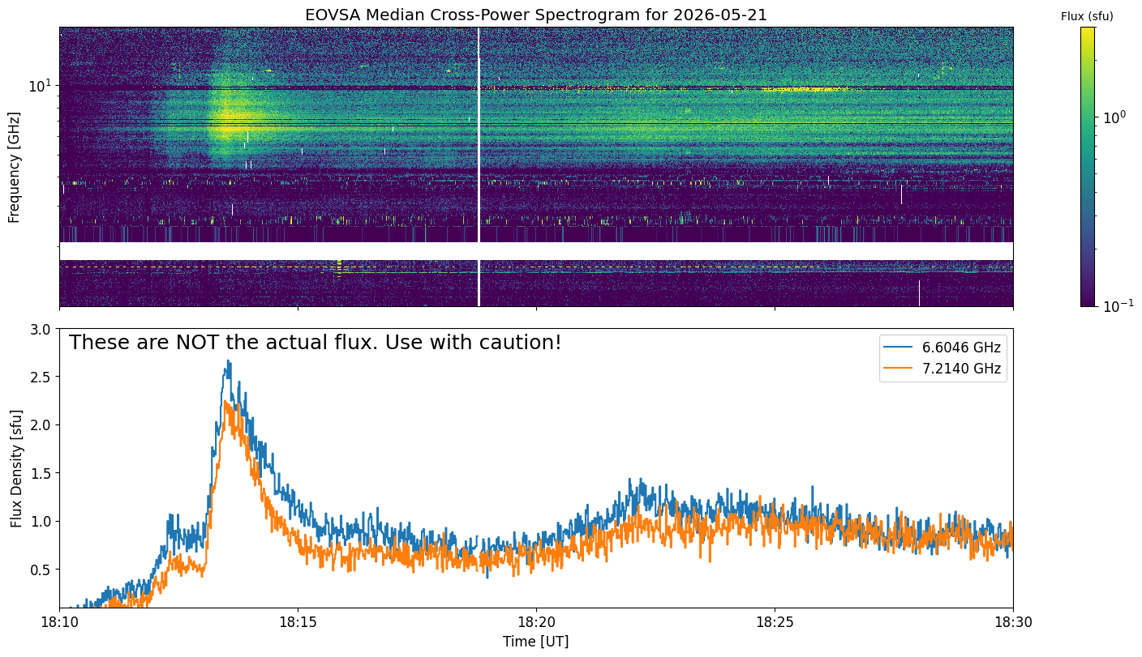Screen dimensions: 1142x657
Task: Click the 2.5 flux density tick label
Action: [40, 378]
